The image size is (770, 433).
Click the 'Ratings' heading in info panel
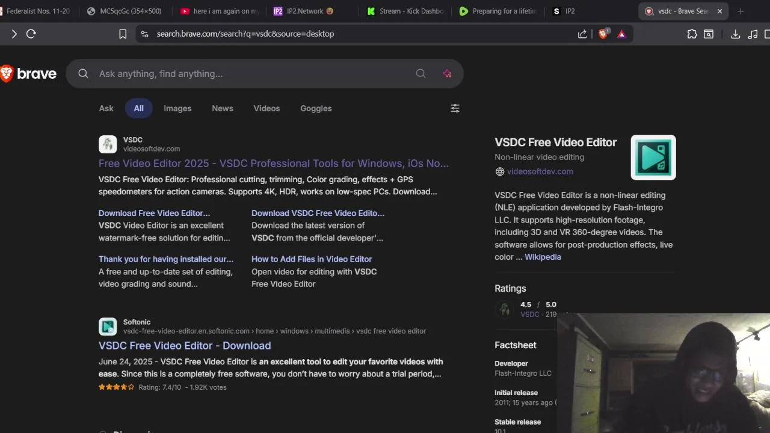coord(510,289)
